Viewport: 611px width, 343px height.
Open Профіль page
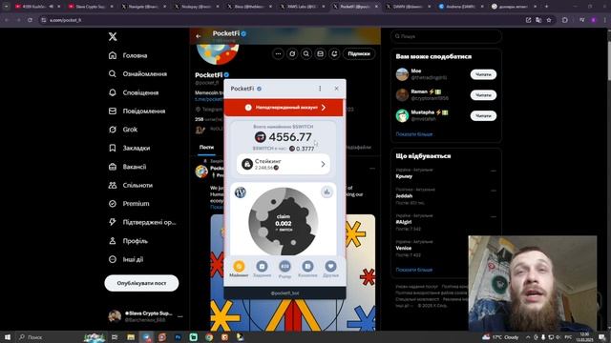coord(128,241)
